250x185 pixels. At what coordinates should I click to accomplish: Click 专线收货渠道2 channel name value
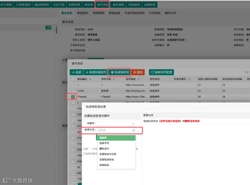(x=175, y=29)
